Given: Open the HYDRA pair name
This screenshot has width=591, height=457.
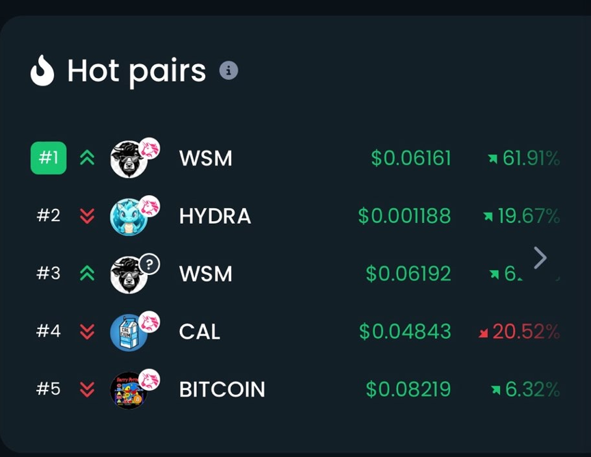Looking at the screenshot, I should pyautogui.click(x=215, y=217).
